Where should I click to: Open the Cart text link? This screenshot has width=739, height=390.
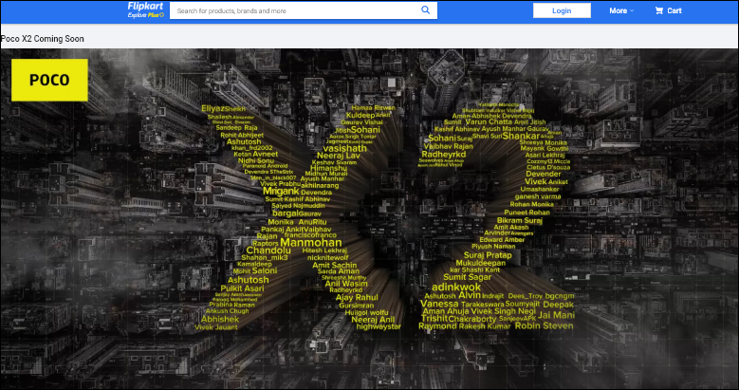(674, 10)
